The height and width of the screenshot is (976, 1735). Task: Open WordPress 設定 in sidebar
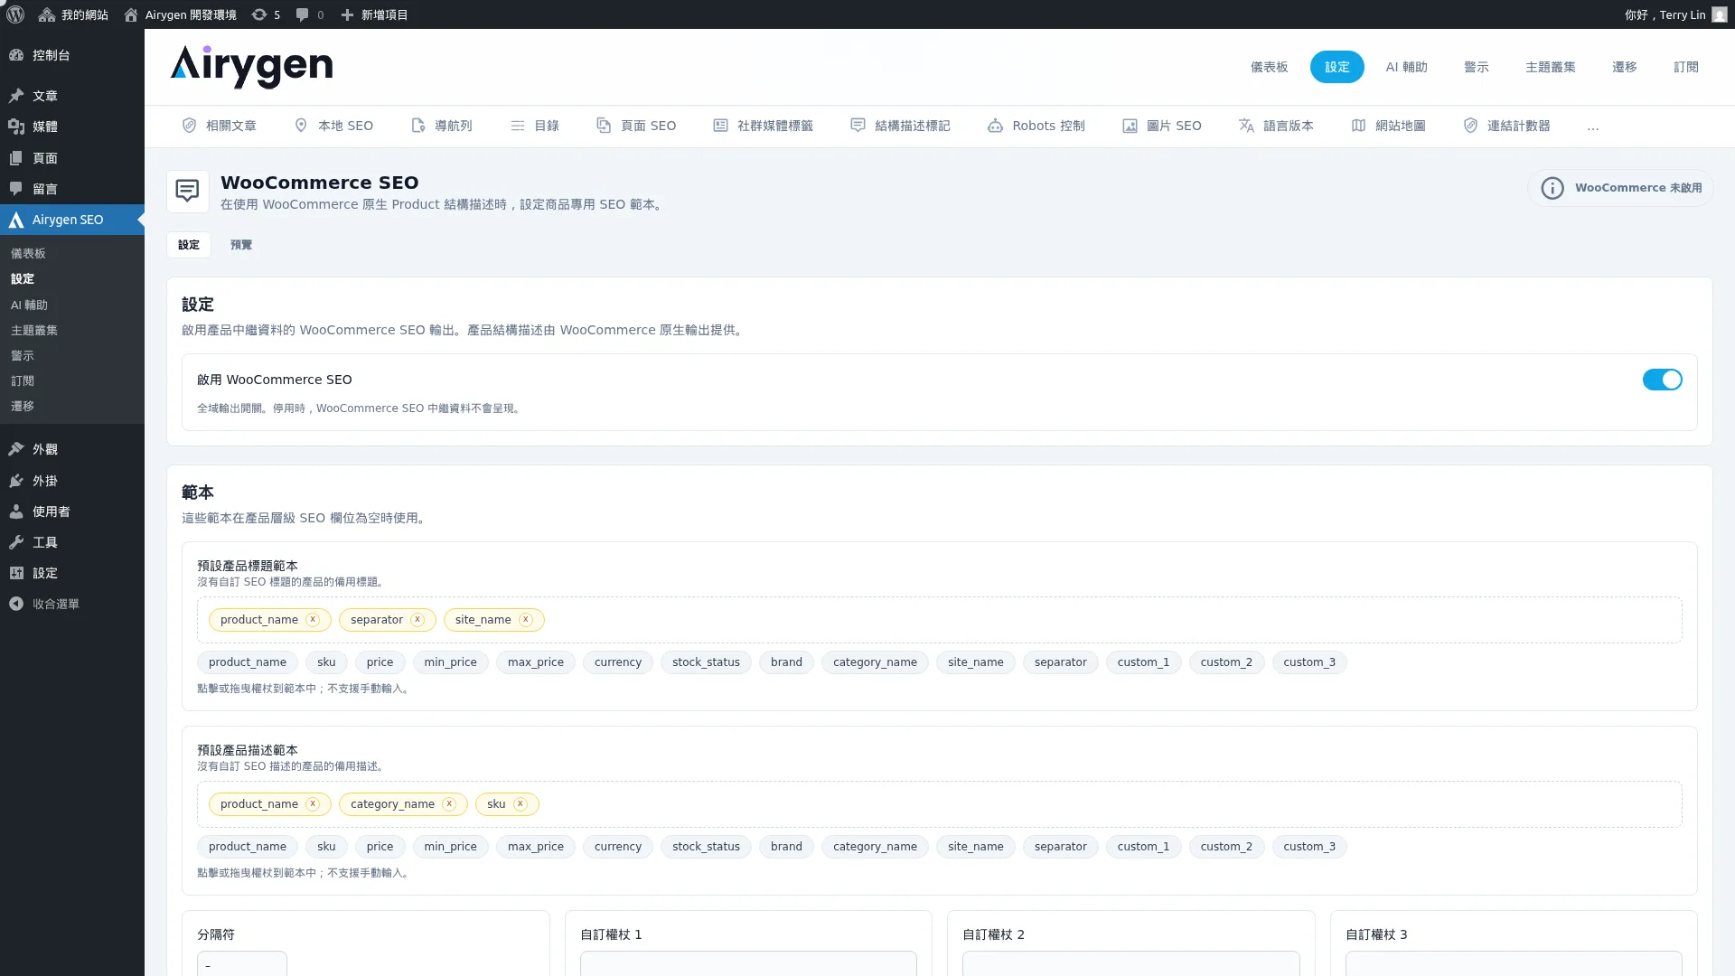(x=72, y=573)
